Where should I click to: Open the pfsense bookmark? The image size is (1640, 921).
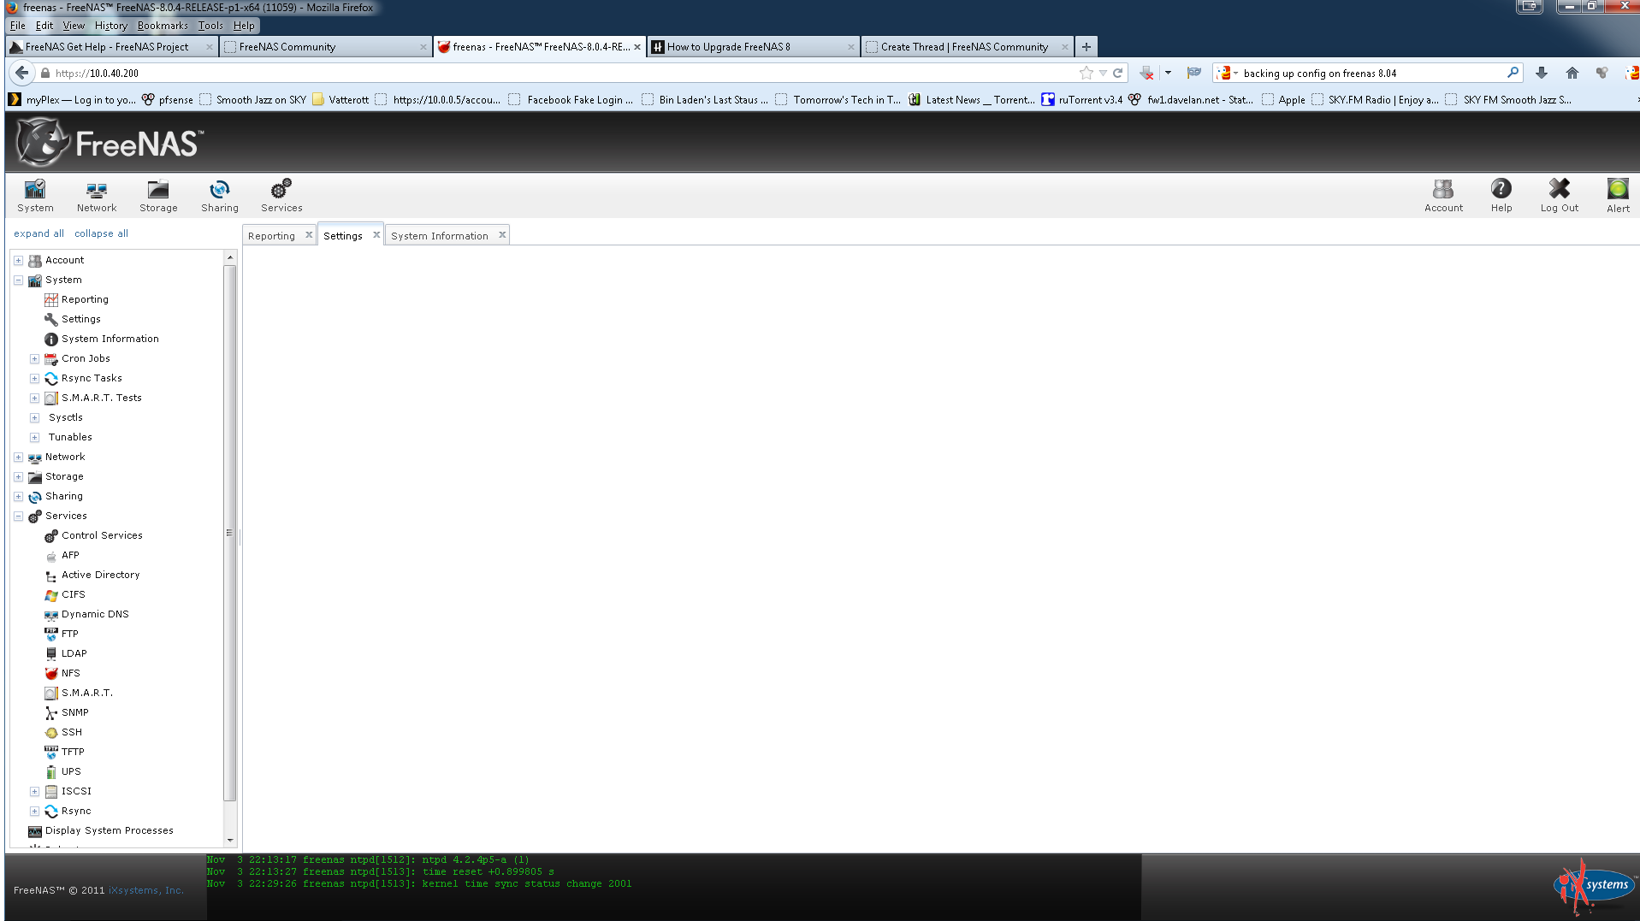pyautogui.click(x=168, y=100)
